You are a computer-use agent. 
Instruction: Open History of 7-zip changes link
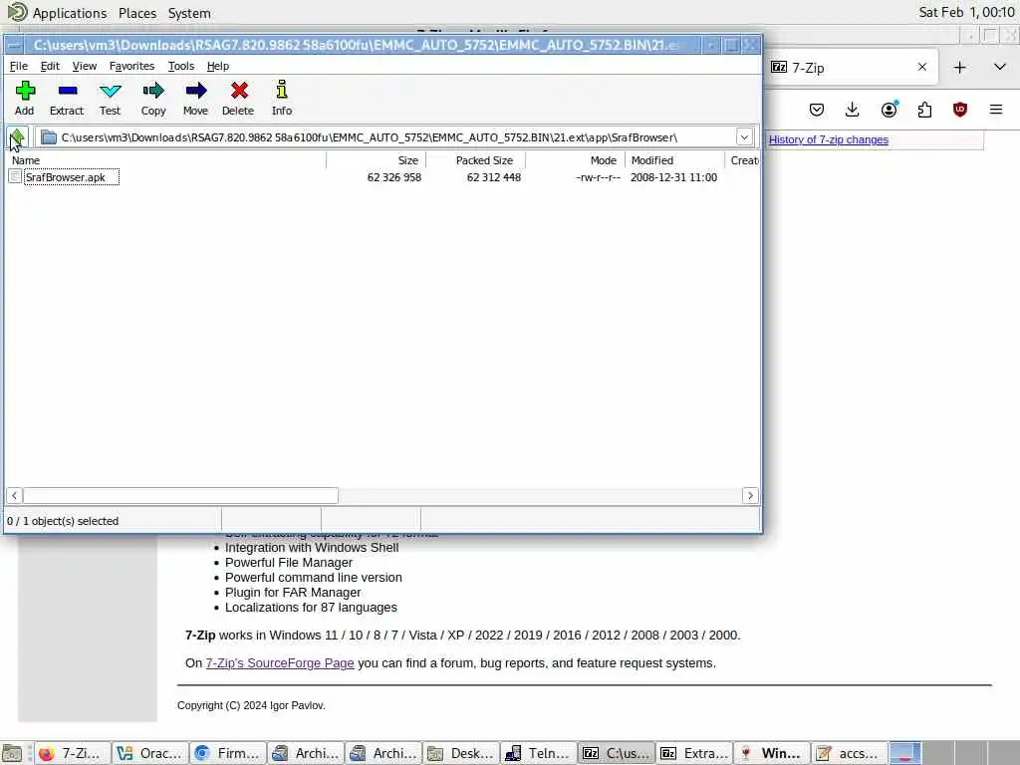[828, 139]
